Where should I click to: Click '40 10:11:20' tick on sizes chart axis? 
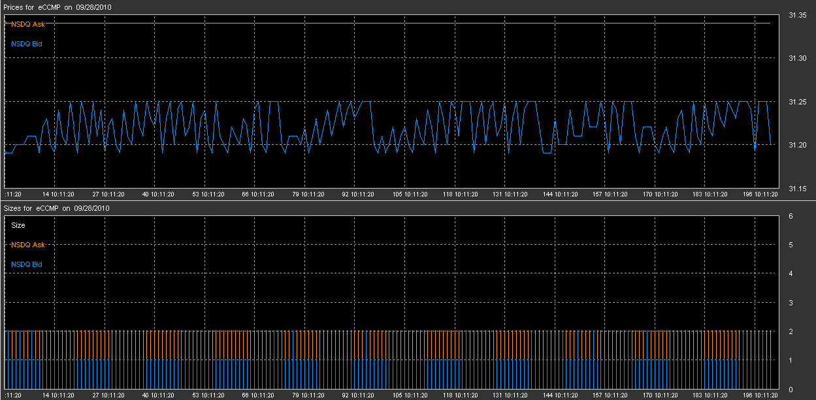(158, 395)
